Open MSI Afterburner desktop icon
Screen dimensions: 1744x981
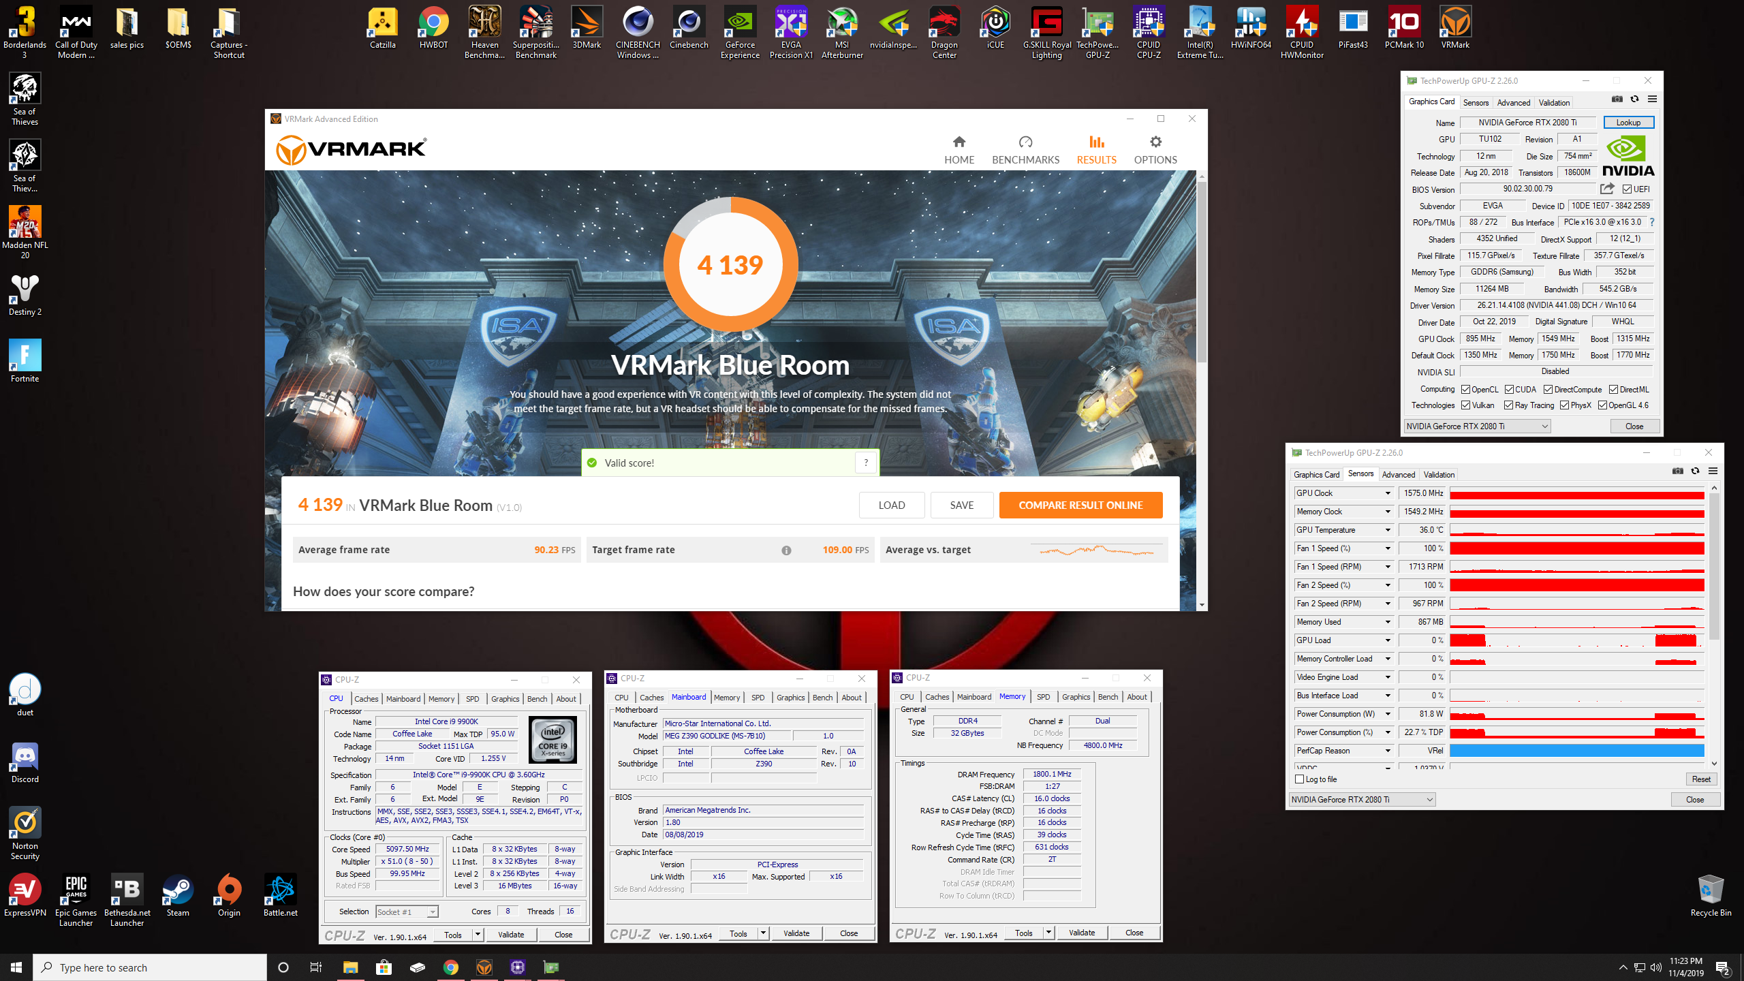(842, 32)
